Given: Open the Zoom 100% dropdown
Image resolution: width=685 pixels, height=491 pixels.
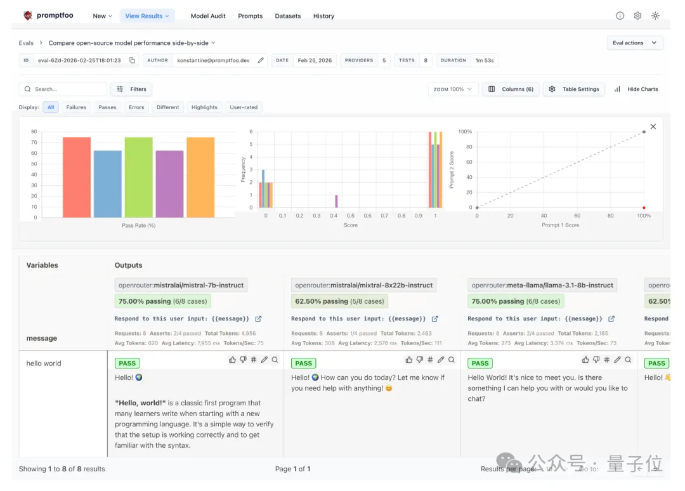Looking at the screenshot, I should coord(453,89).
